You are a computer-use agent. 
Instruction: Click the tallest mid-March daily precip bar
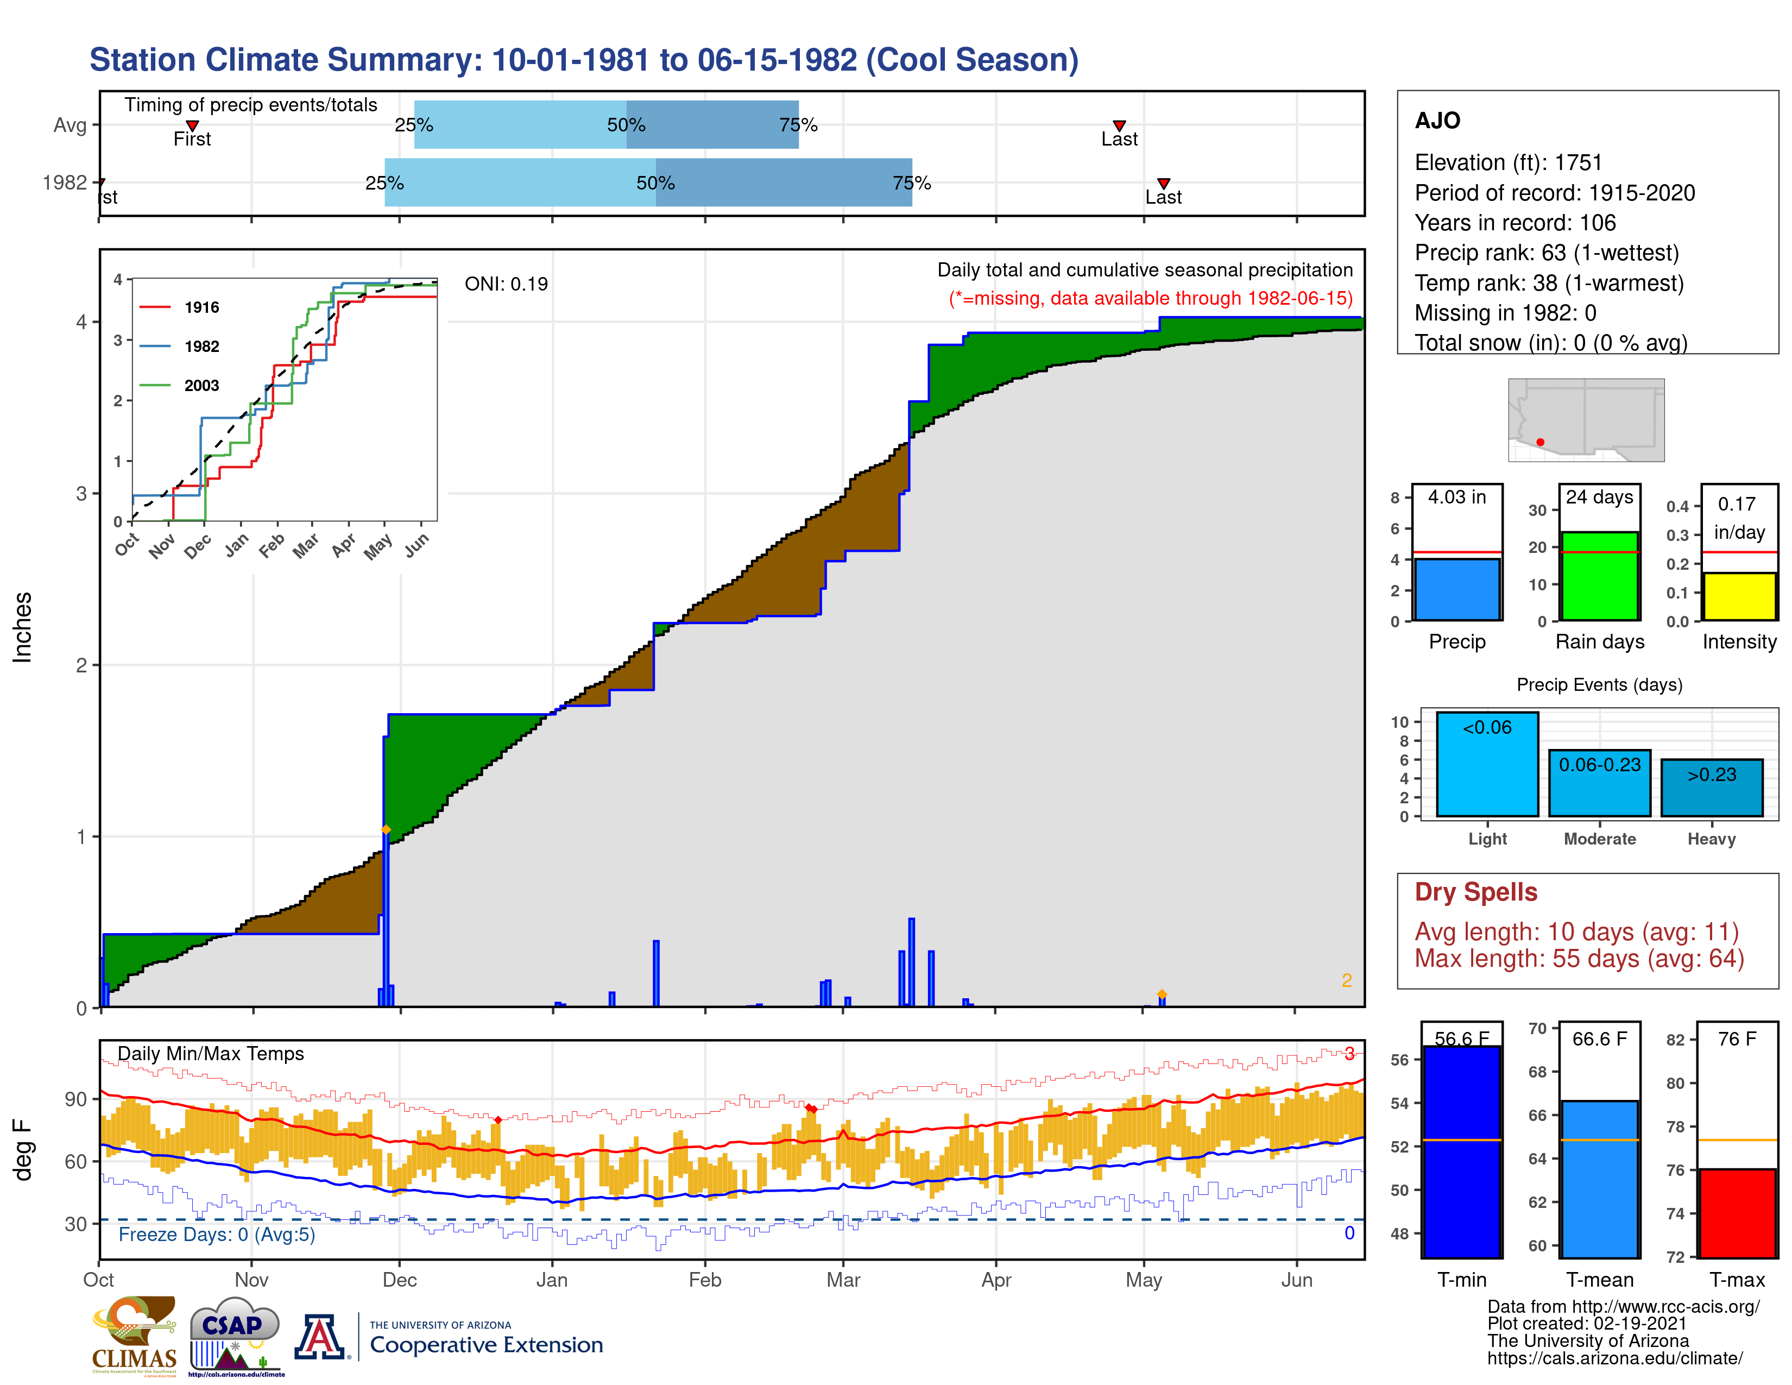[912, 961]
